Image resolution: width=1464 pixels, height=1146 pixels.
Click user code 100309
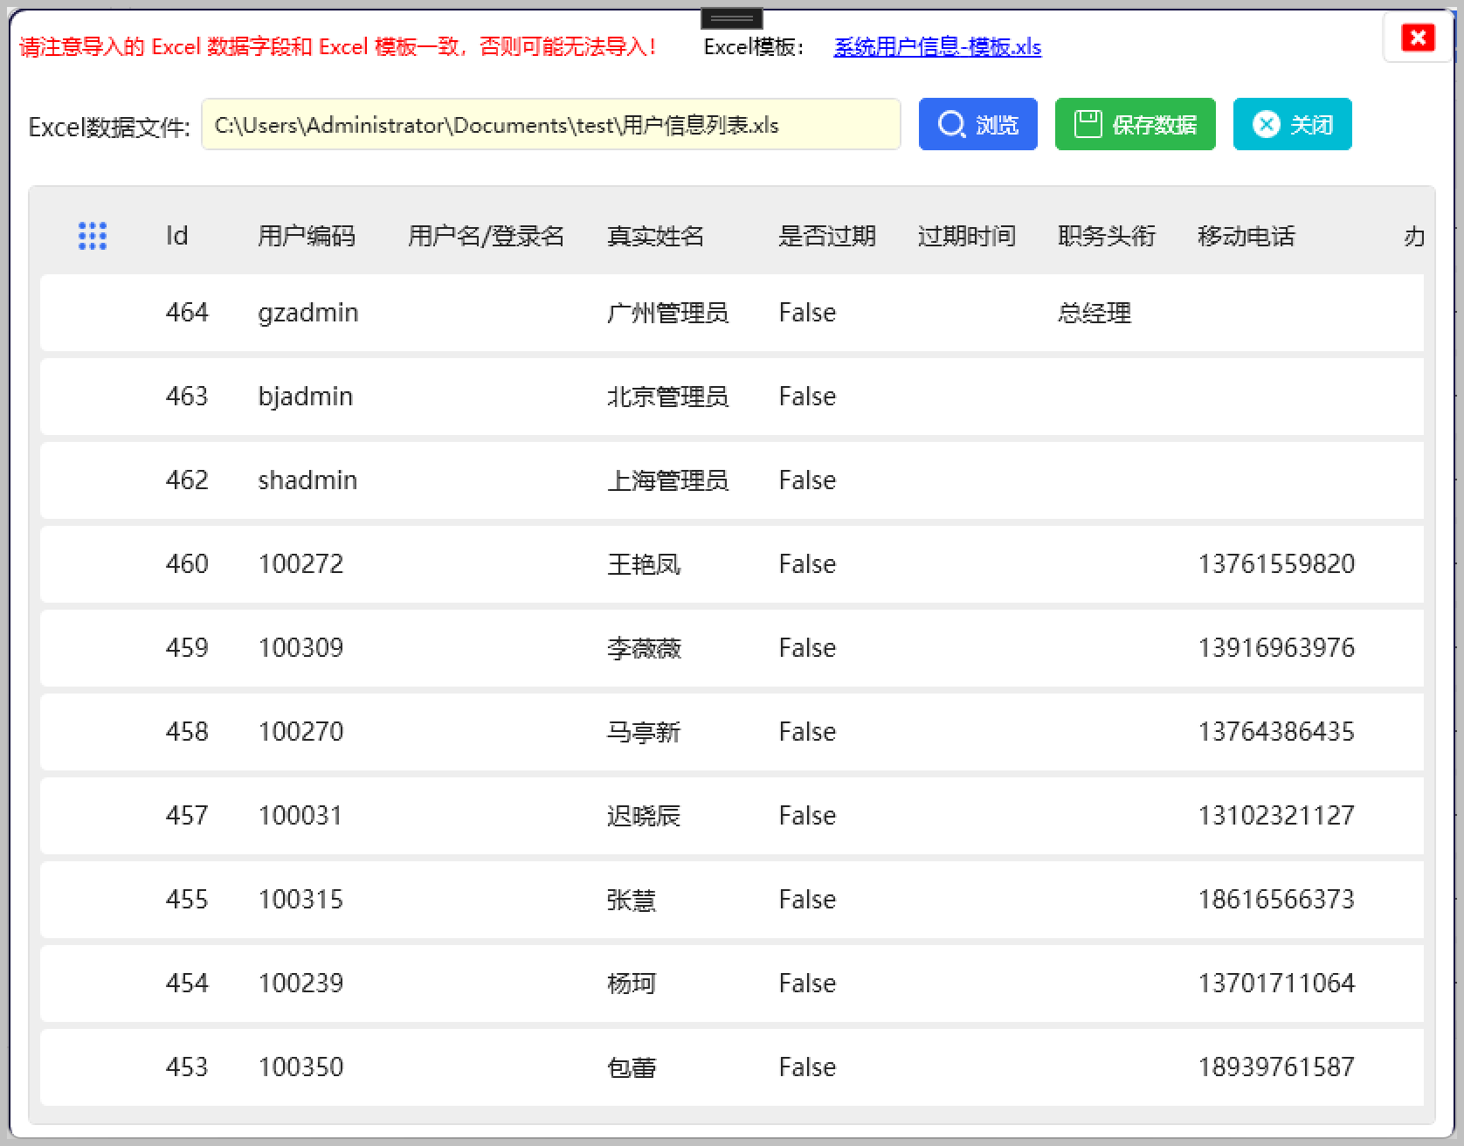[300, 648]
